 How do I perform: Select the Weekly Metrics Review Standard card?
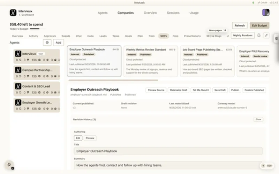click(x=151, y=61)
